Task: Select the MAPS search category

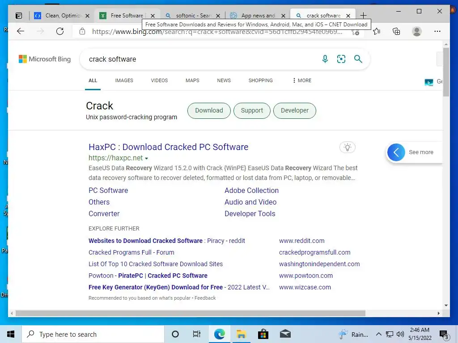Action: [x=192, y=80]
